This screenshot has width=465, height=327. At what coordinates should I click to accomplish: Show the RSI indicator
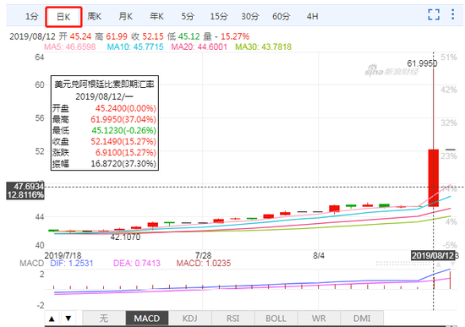coord(232,319)
